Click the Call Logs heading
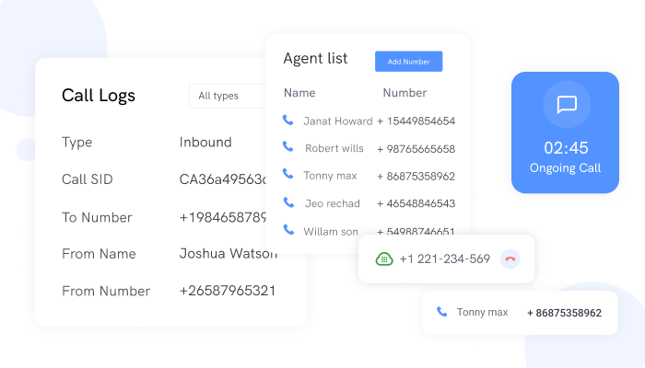 [x=99, y=96]
